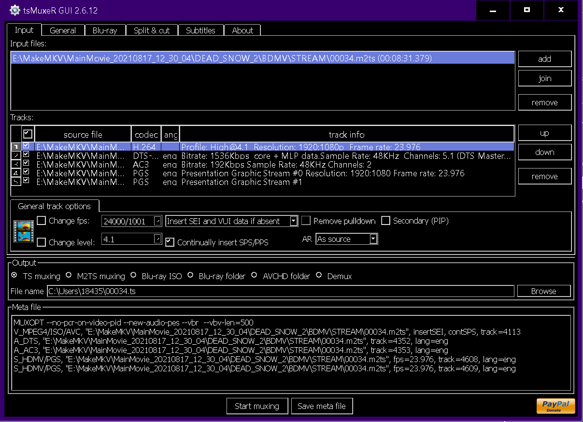Click the join button
The height and width of the screenshot is (422, 583).
tap(545, 78)
